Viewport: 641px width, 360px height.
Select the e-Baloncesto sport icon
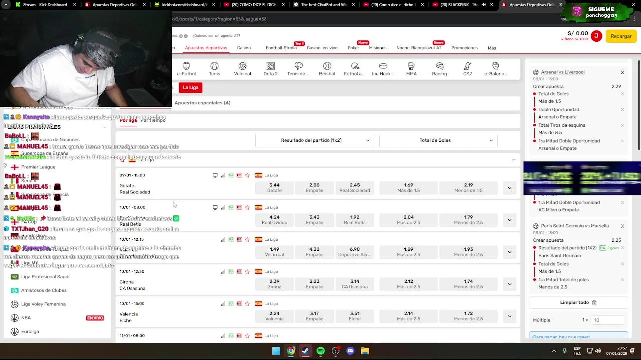(x=495, y=69)
